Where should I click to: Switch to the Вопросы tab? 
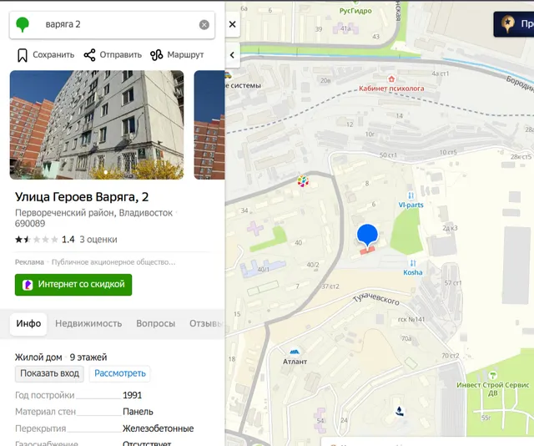[156, 323]
